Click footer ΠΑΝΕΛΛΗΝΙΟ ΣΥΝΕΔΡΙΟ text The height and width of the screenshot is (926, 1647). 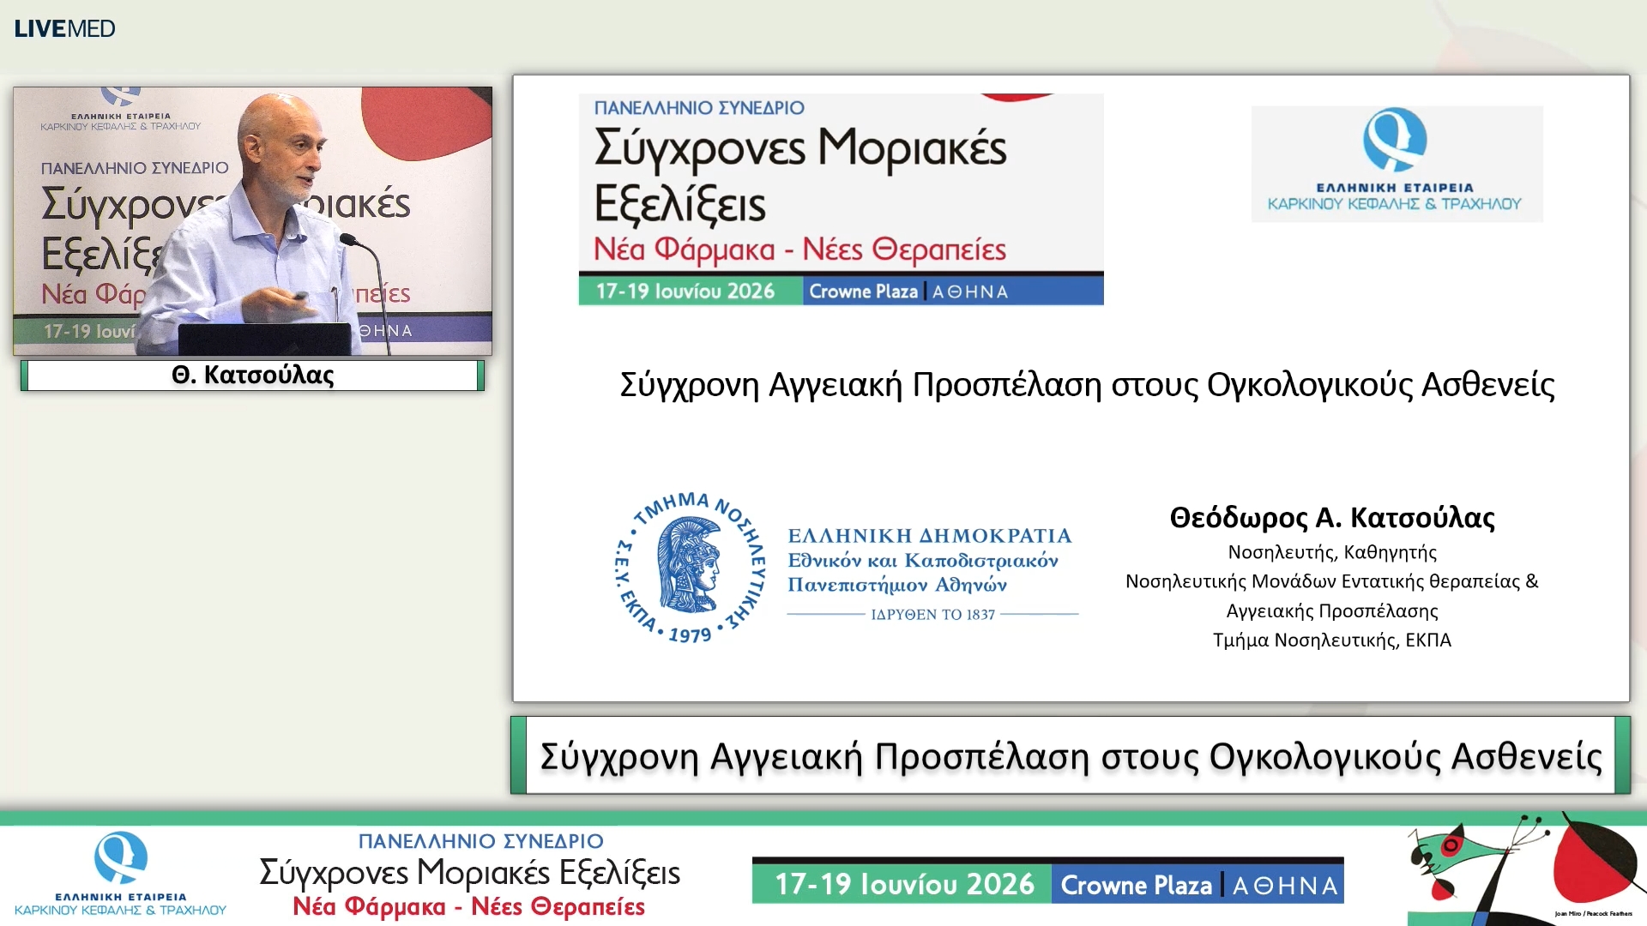tap(480, 841)
